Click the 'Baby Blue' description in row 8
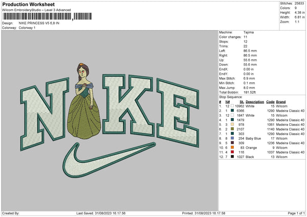The width and height of the screenshot is (307, 217). tap(253, 139)
